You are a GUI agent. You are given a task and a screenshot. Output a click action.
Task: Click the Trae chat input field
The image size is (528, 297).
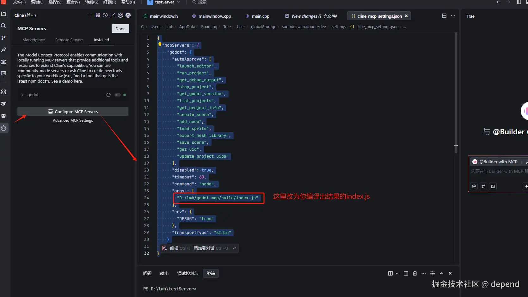tap(500, 172)
